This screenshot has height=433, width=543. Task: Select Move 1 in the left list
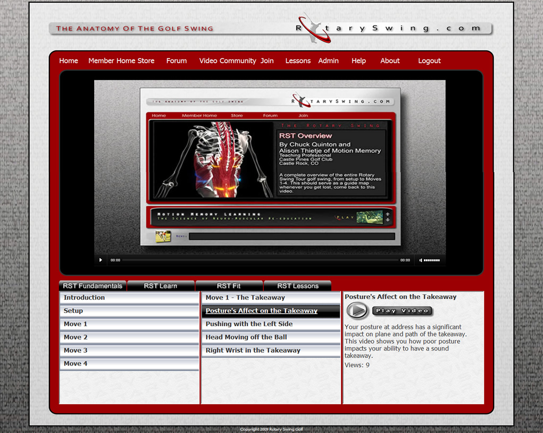coord(130,324)
